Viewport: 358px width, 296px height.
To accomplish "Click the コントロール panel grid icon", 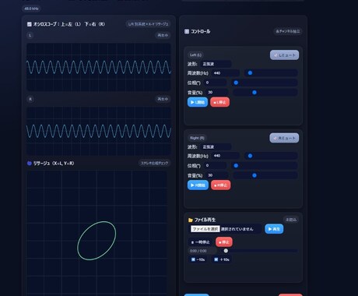I will 187,31.
